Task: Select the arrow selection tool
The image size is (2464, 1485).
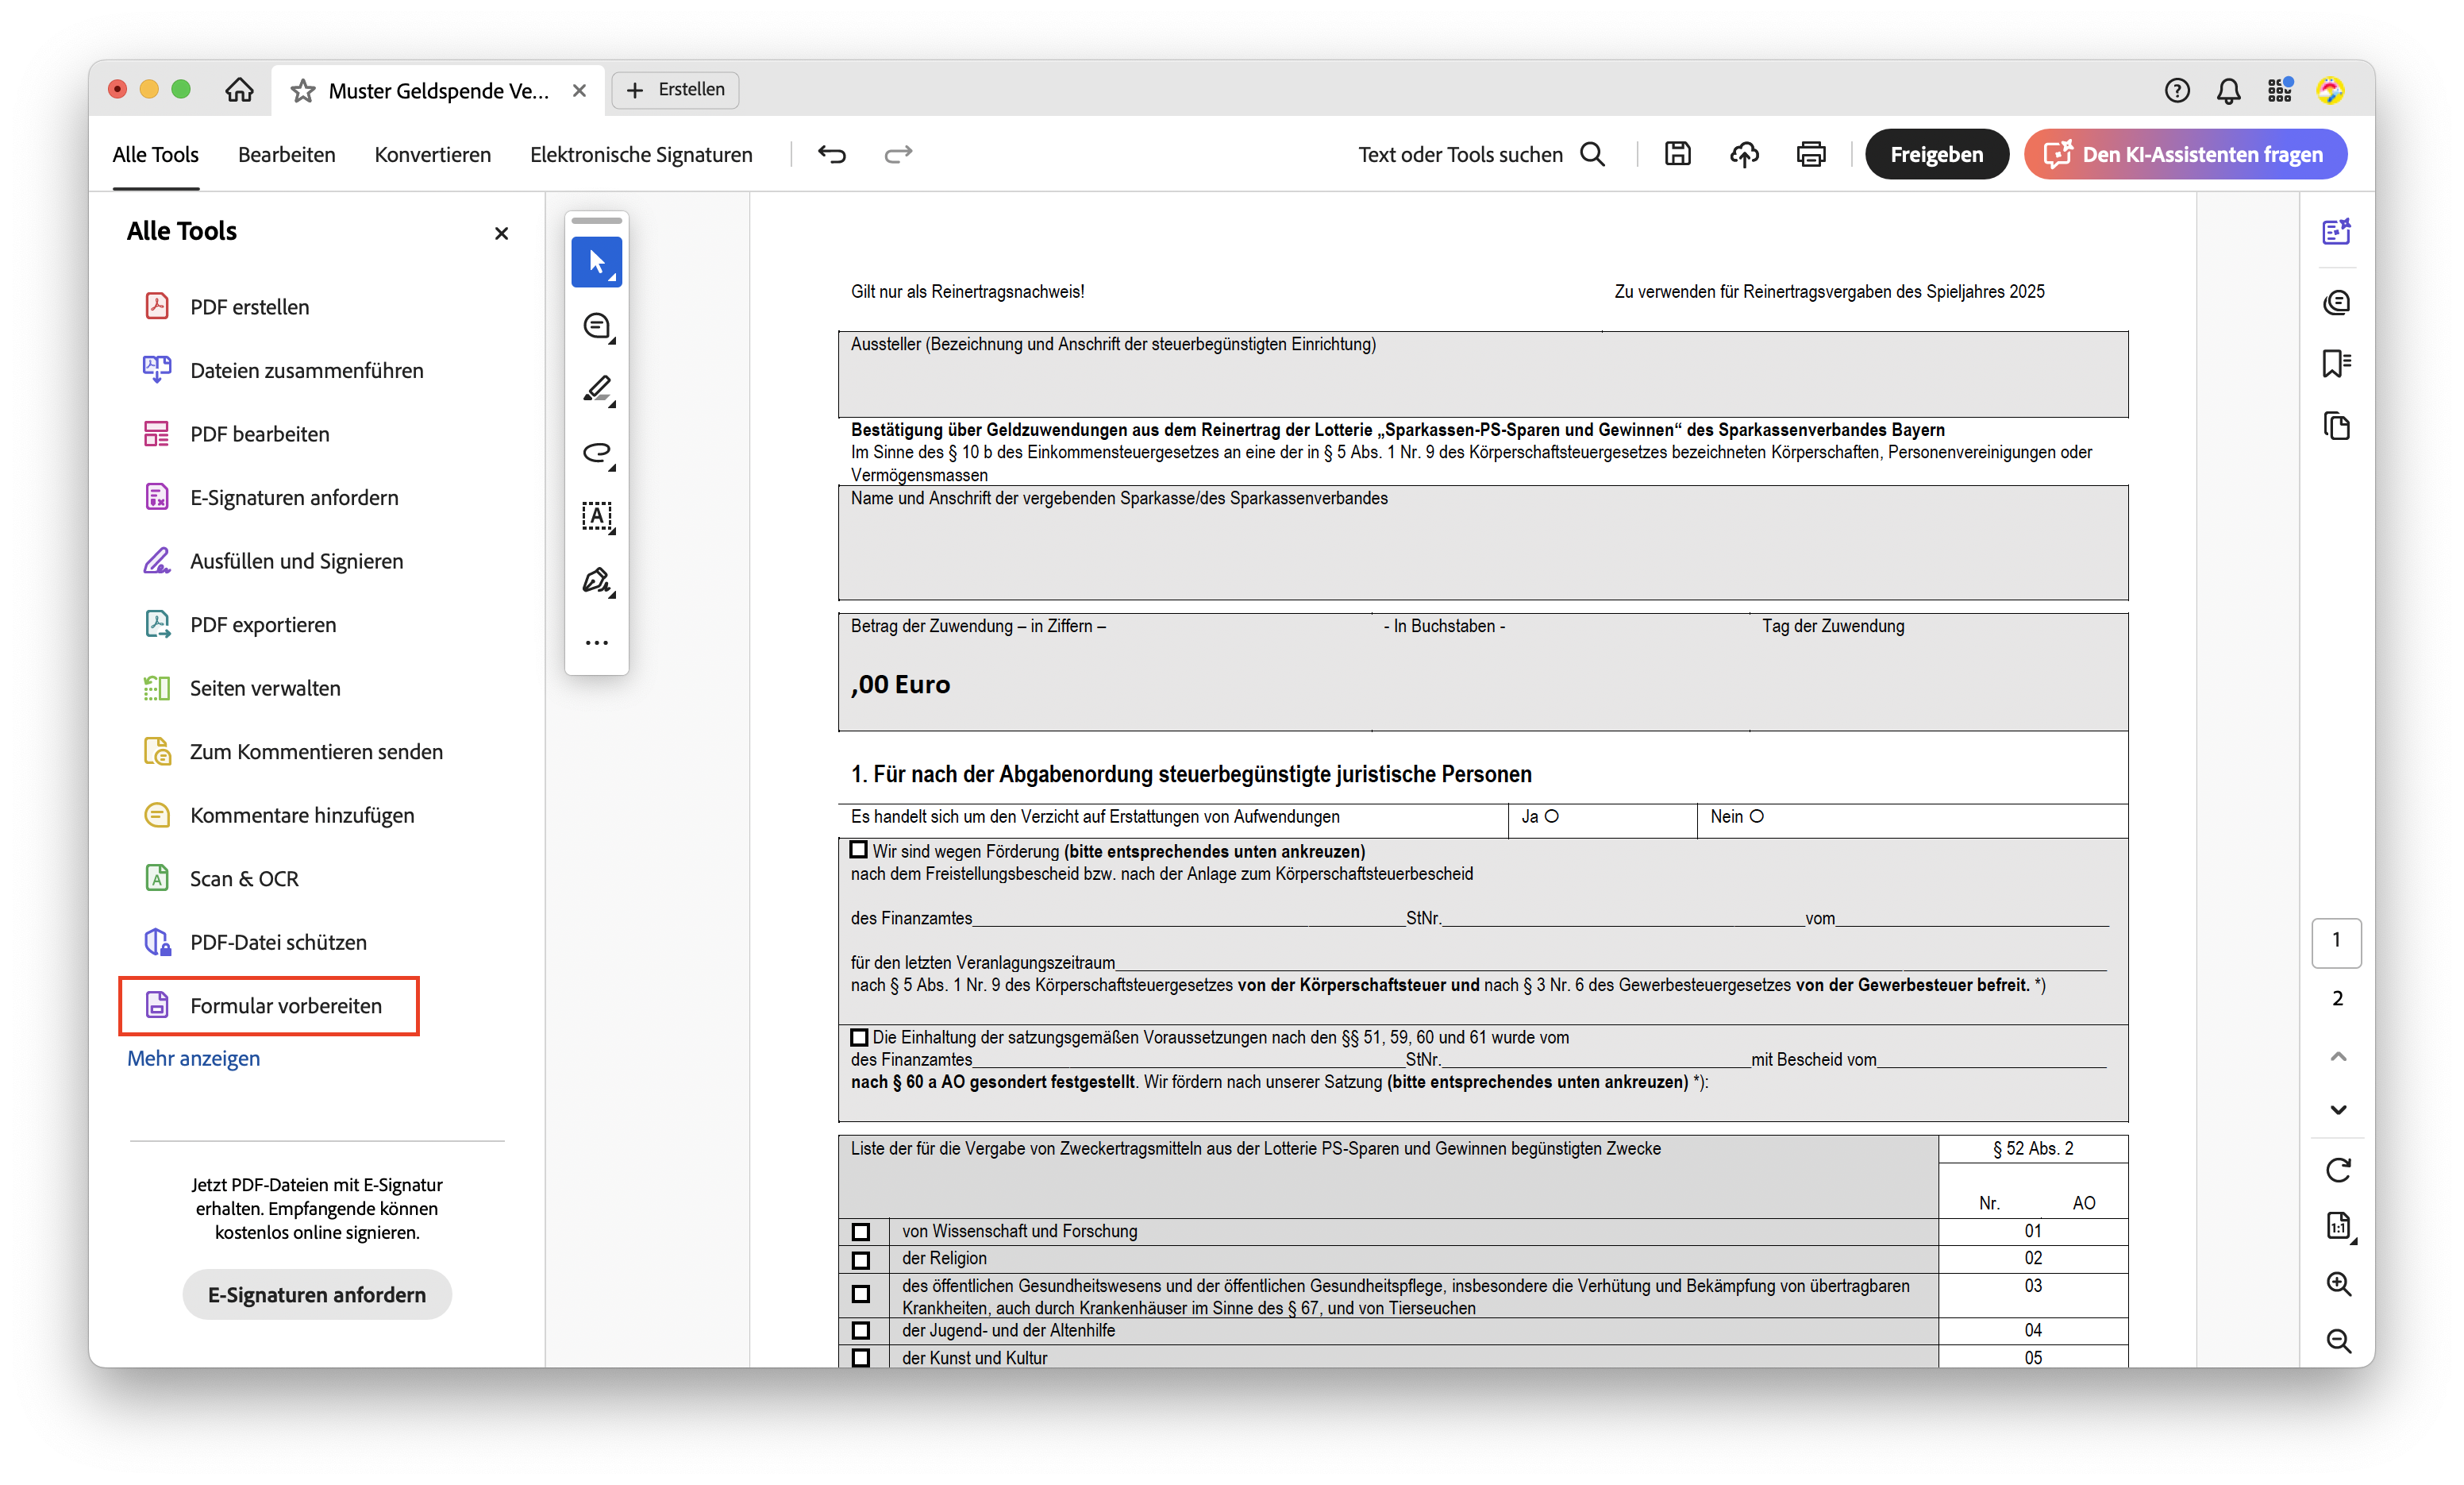Action: pos(596,262)
